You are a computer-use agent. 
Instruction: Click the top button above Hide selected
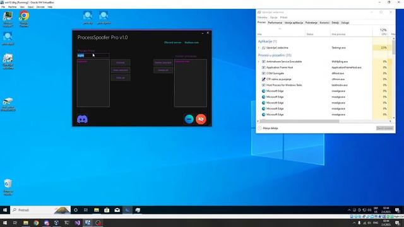(x=121, y=62)
